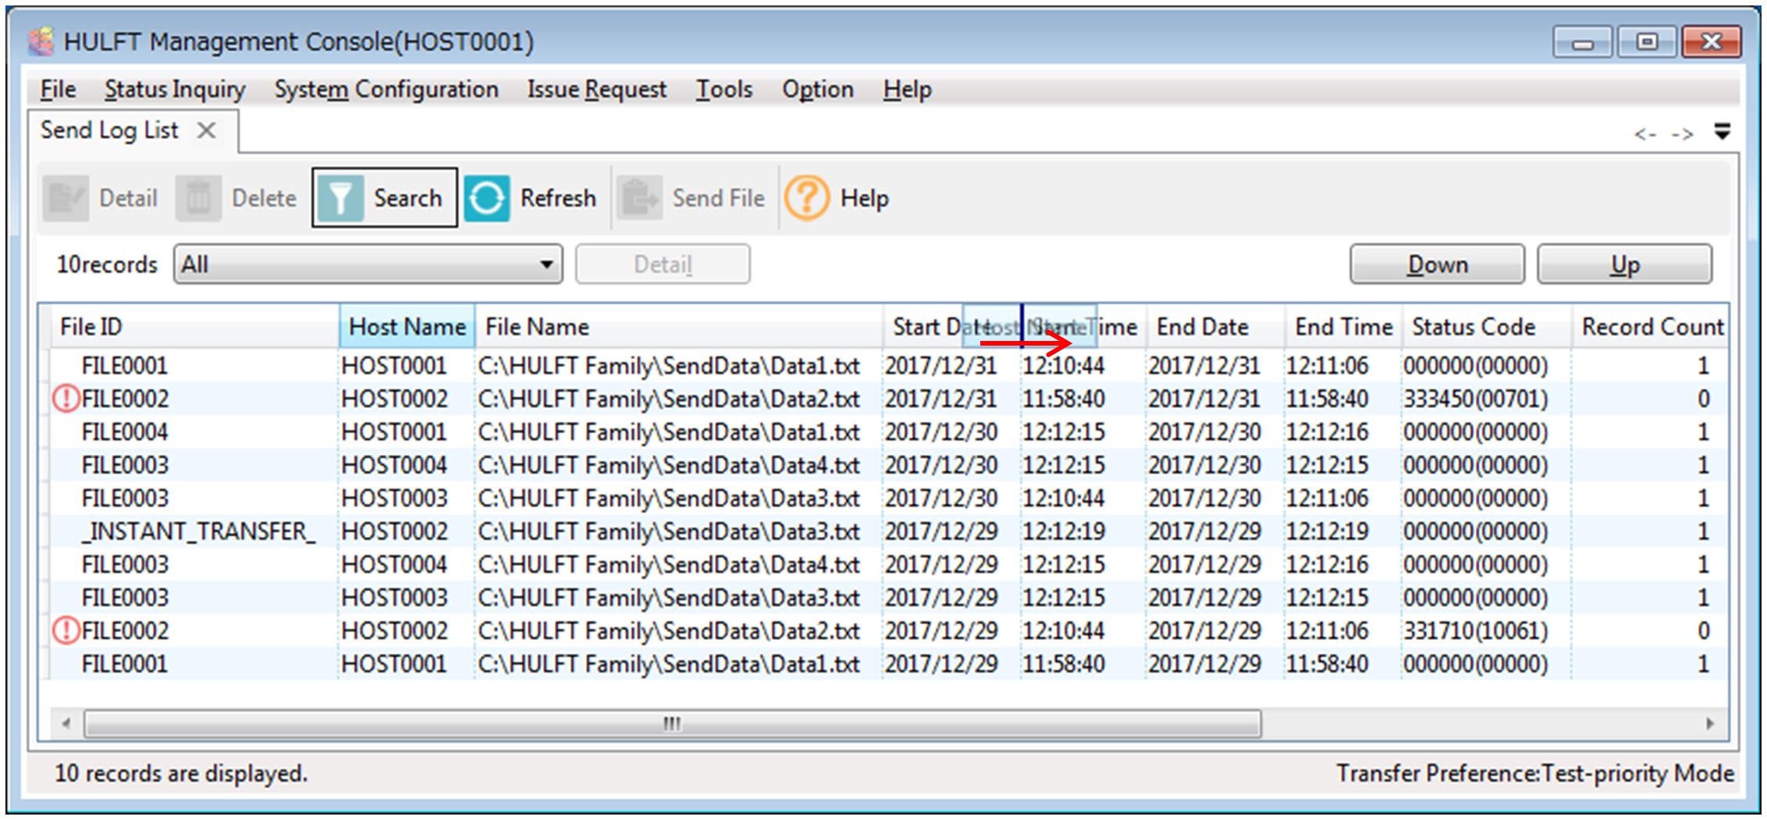Click start time 12:12:19

pos(1064,531)
